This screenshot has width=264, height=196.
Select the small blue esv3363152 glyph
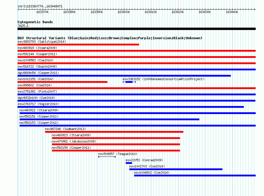coord(129,82)
